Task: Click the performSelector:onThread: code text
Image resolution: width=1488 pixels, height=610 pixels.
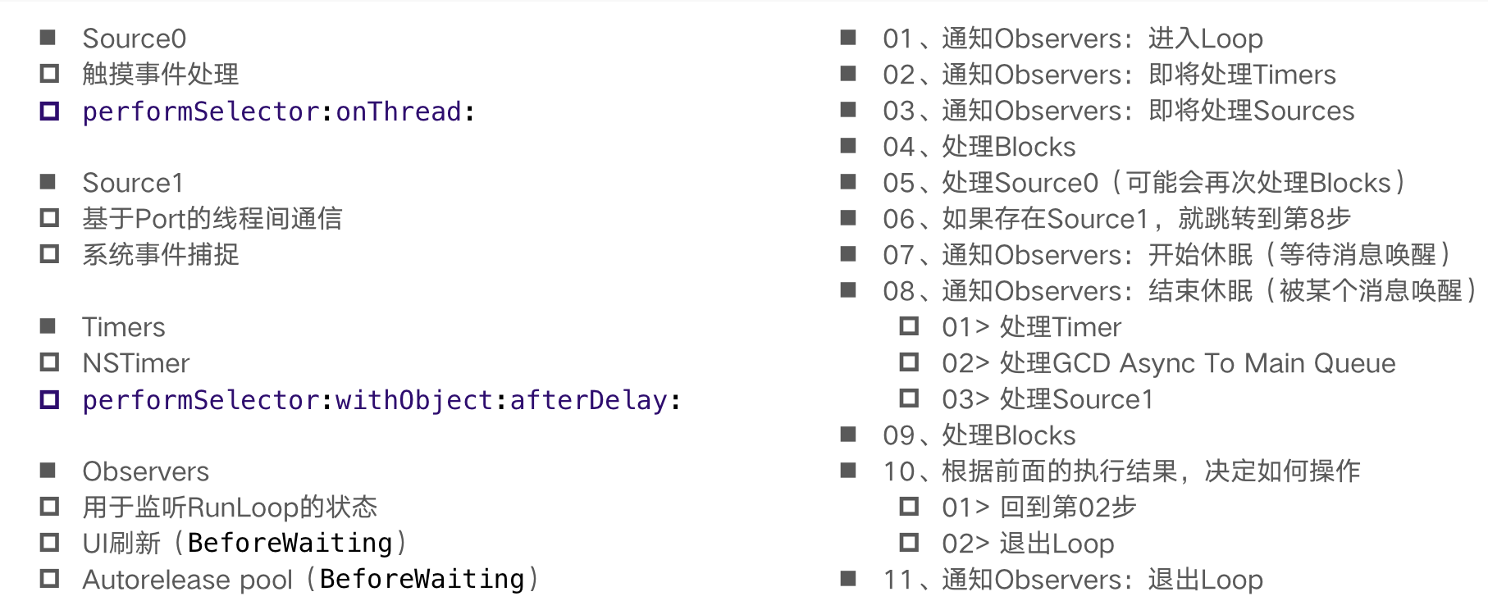Action: pyautogui.click(x=279, y=112)
